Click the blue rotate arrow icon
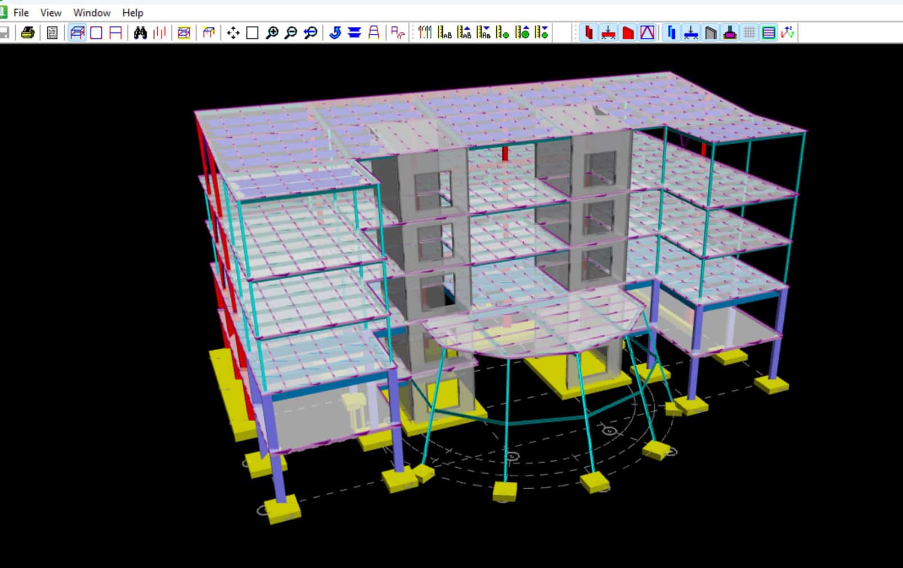Viewport: 903px width, 568px height. (x=335, y=33)
